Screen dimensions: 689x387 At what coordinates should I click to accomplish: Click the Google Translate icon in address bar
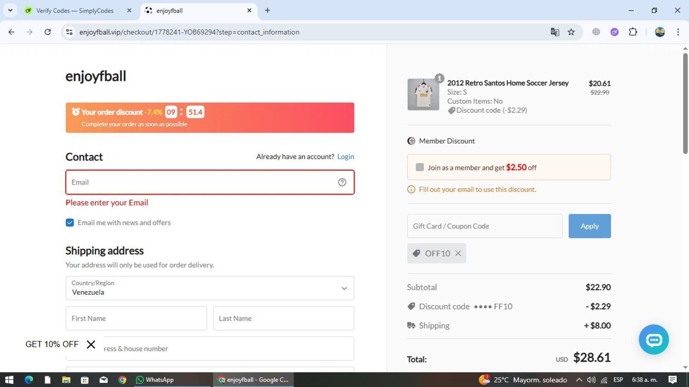[x=555, y=32]
